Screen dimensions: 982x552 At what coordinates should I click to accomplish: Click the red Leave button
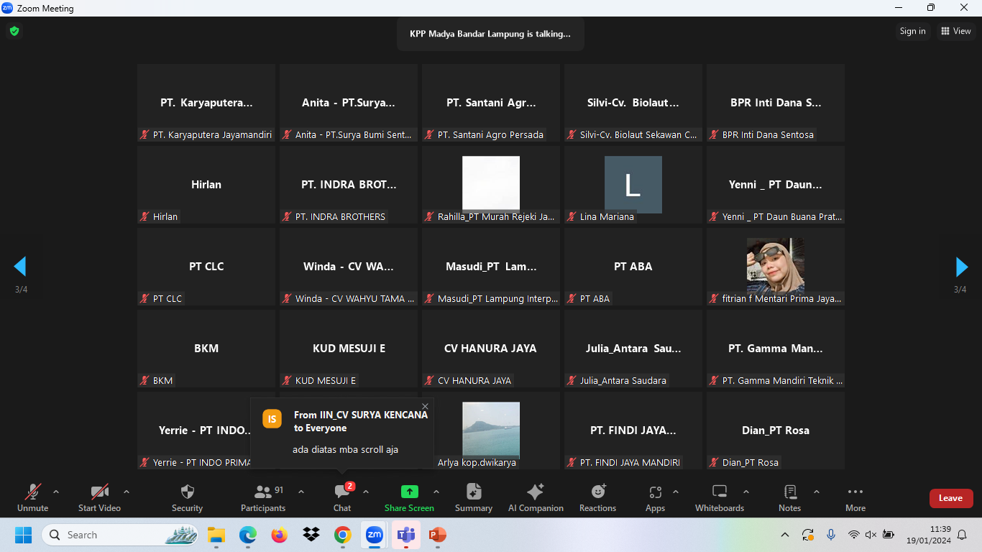point(950,498)
